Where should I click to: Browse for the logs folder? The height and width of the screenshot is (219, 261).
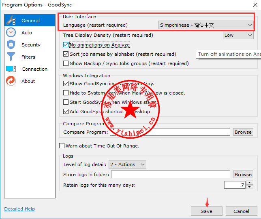[x=243, y=175]
